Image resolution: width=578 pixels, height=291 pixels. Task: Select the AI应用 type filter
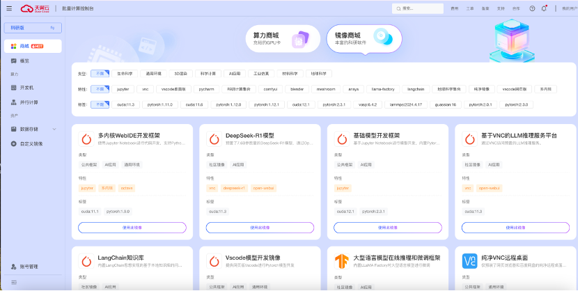(235, 74)
